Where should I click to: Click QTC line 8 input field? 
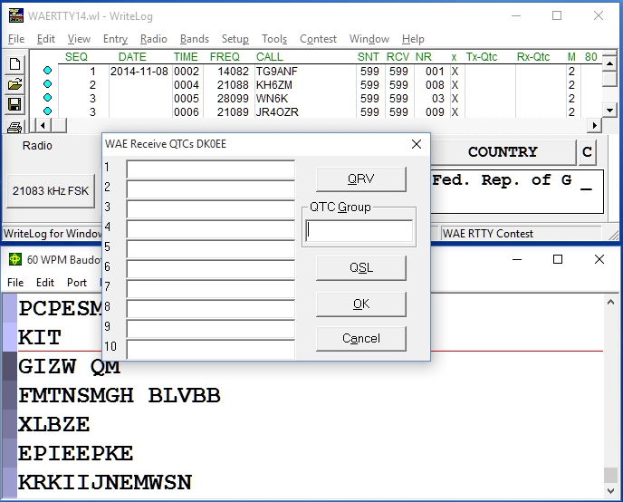click(x=211, y=308)
